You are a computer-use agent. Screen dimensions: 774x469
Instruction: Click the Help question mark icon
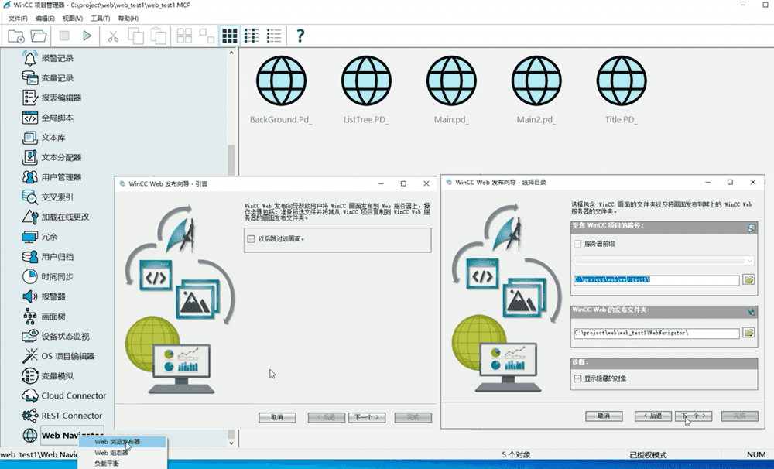[x=300, y=36]
